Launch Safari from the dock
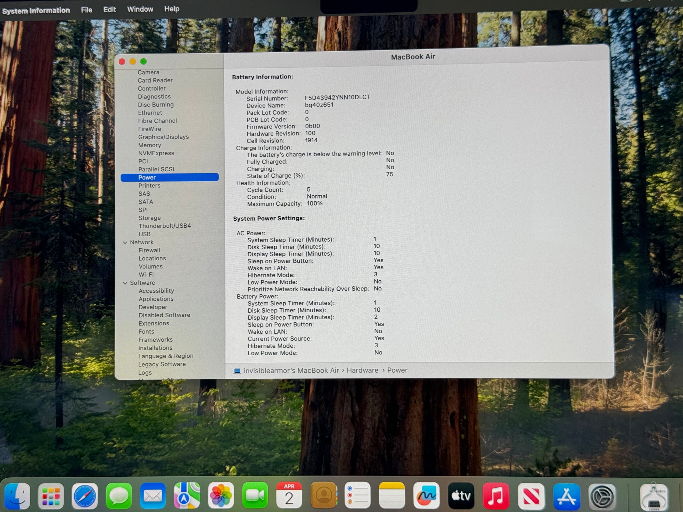The height and width of the screenshot is (512, 683). (x=85, y=496)
